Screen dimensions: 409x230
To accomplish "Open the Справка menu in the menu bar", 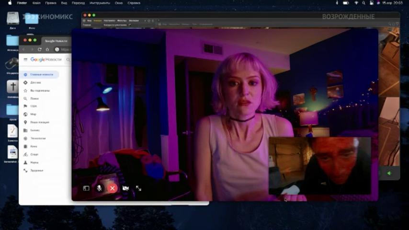I will 134,3.
